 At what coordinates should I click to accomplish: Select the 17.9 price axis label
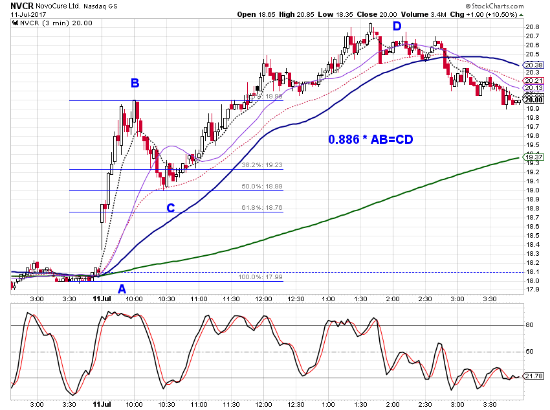(532, 290)
